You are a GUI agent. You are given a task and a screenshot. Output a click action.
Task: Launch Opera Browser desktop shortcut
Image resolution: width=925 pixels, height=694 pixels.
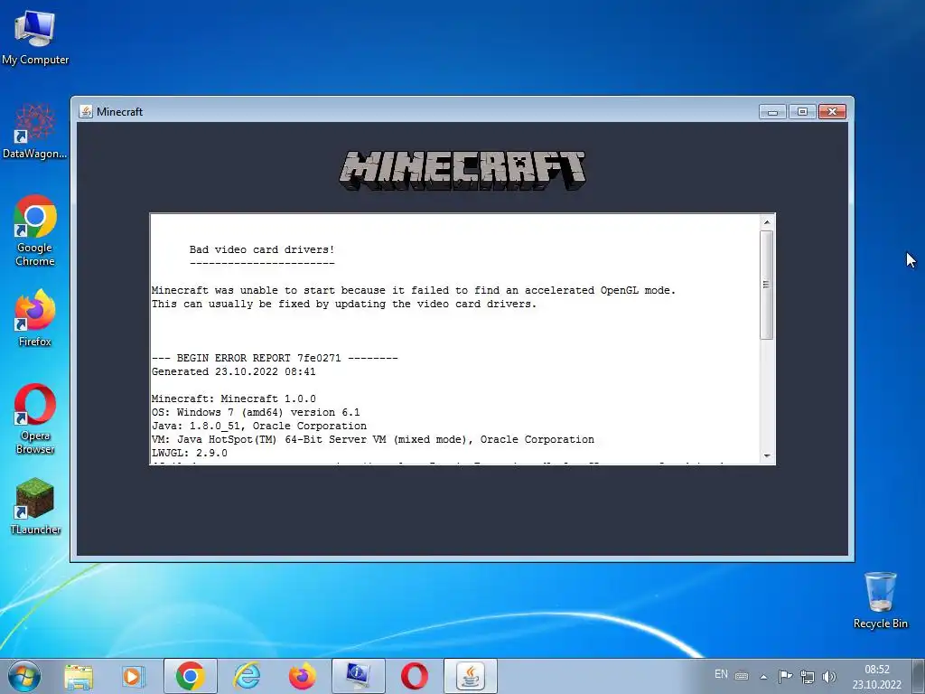(35, 418)
